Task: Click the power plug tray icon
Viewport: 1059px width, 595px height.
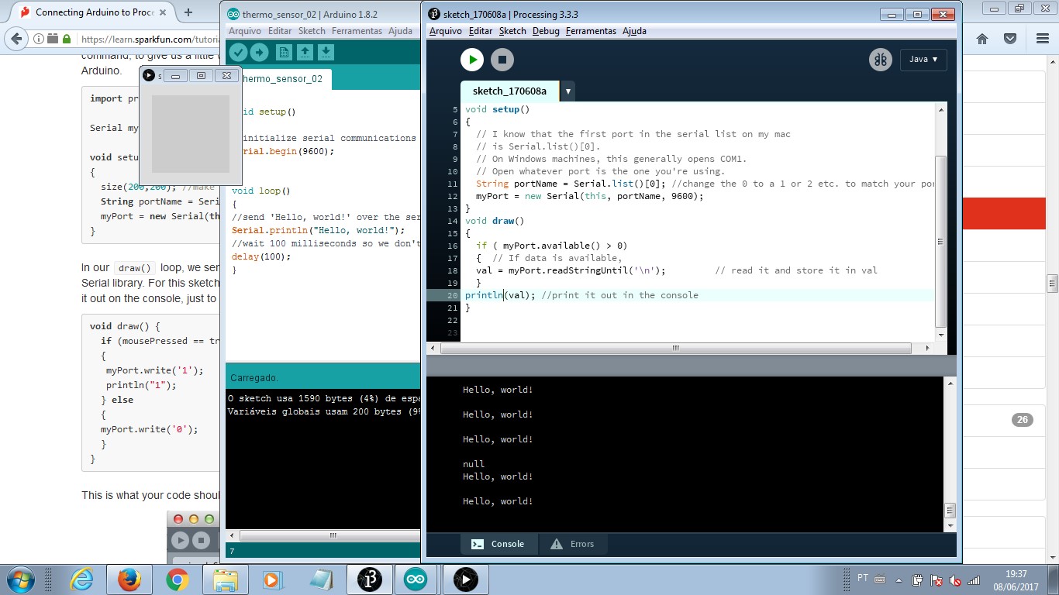Action: tap(918, 580)
